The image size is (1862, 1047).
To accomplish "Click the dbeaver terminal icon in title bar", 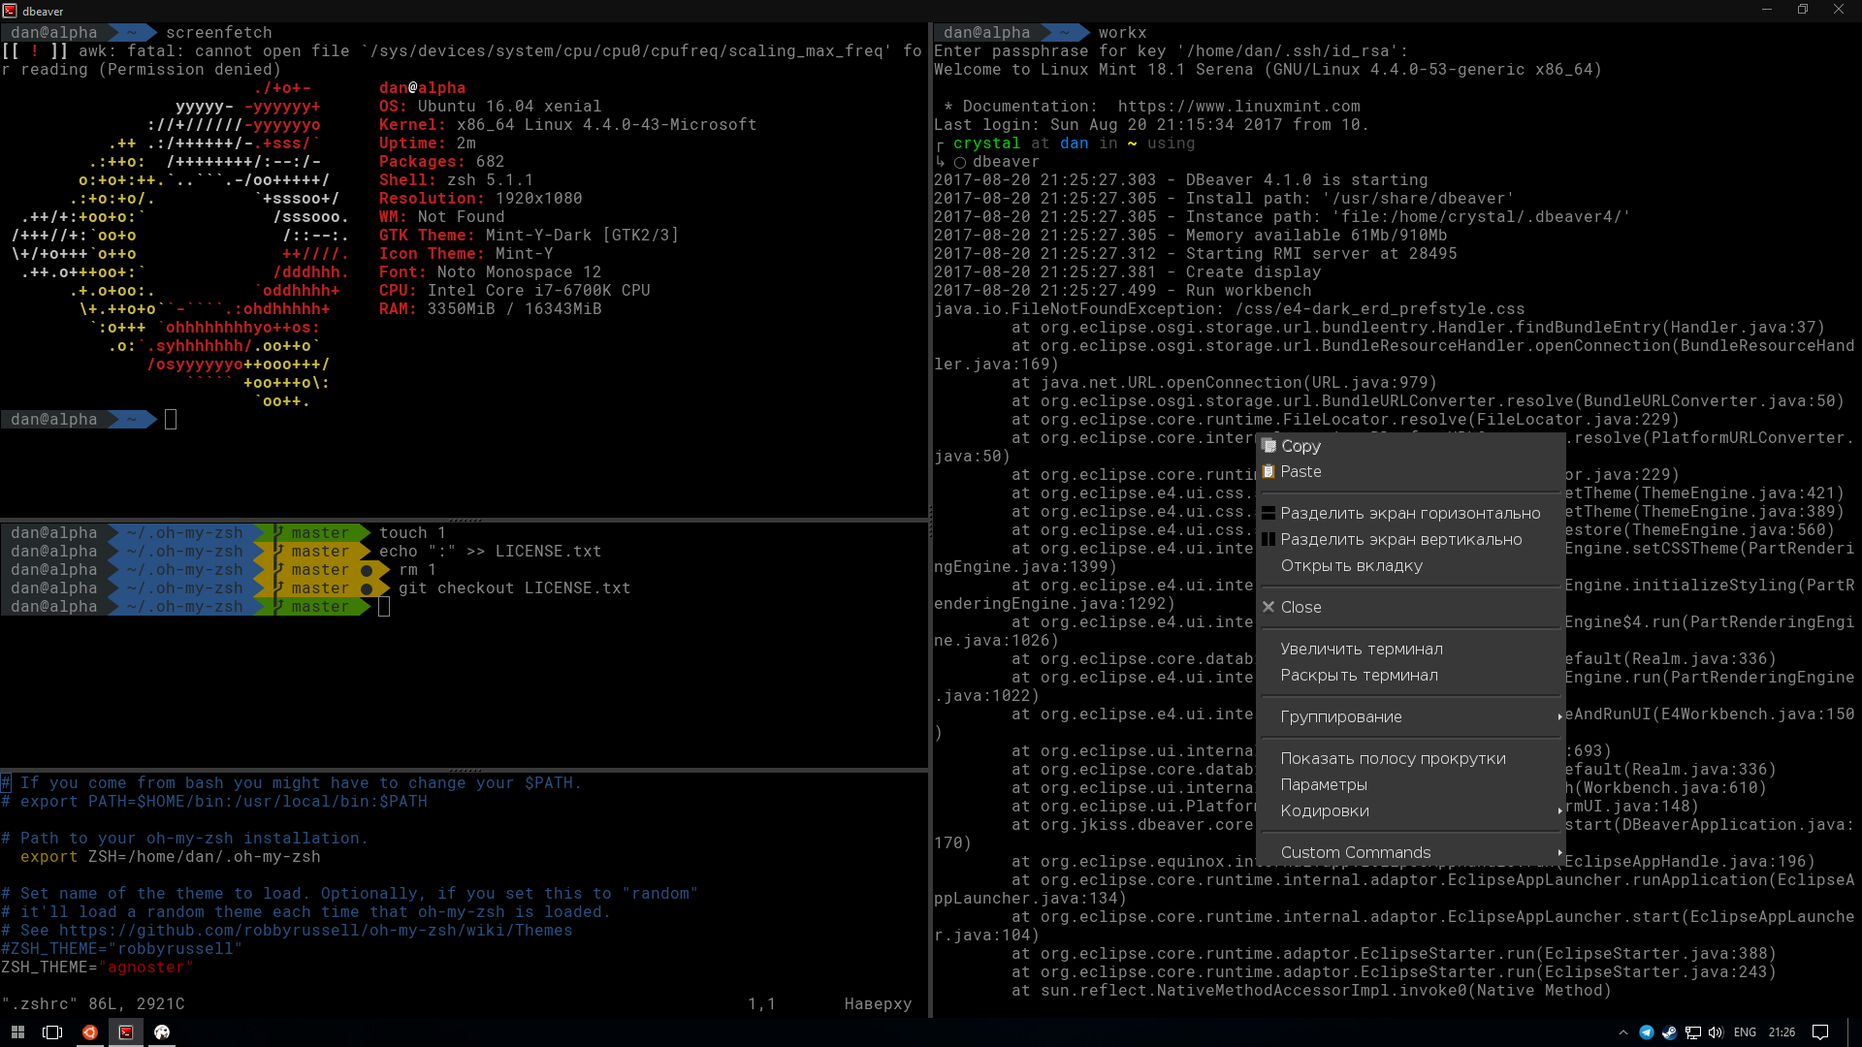I will click(10, 11).
